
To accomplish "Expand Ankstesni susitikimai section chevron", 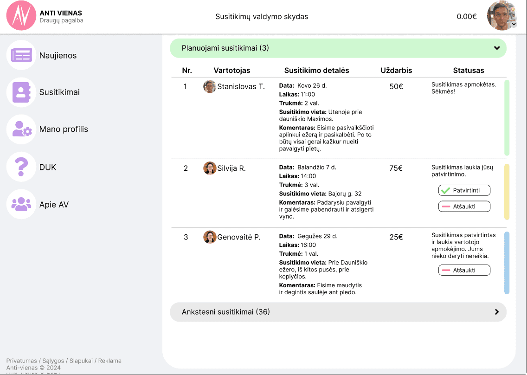I will [x=497, y=312].
